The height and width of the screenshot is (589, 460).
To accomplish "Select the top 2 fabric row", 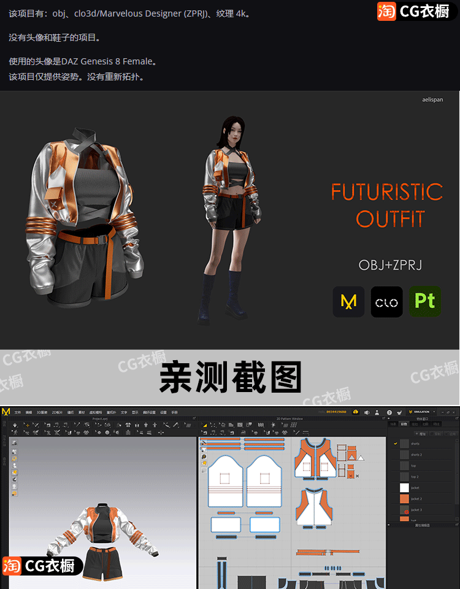I will [x=423, y=477].
